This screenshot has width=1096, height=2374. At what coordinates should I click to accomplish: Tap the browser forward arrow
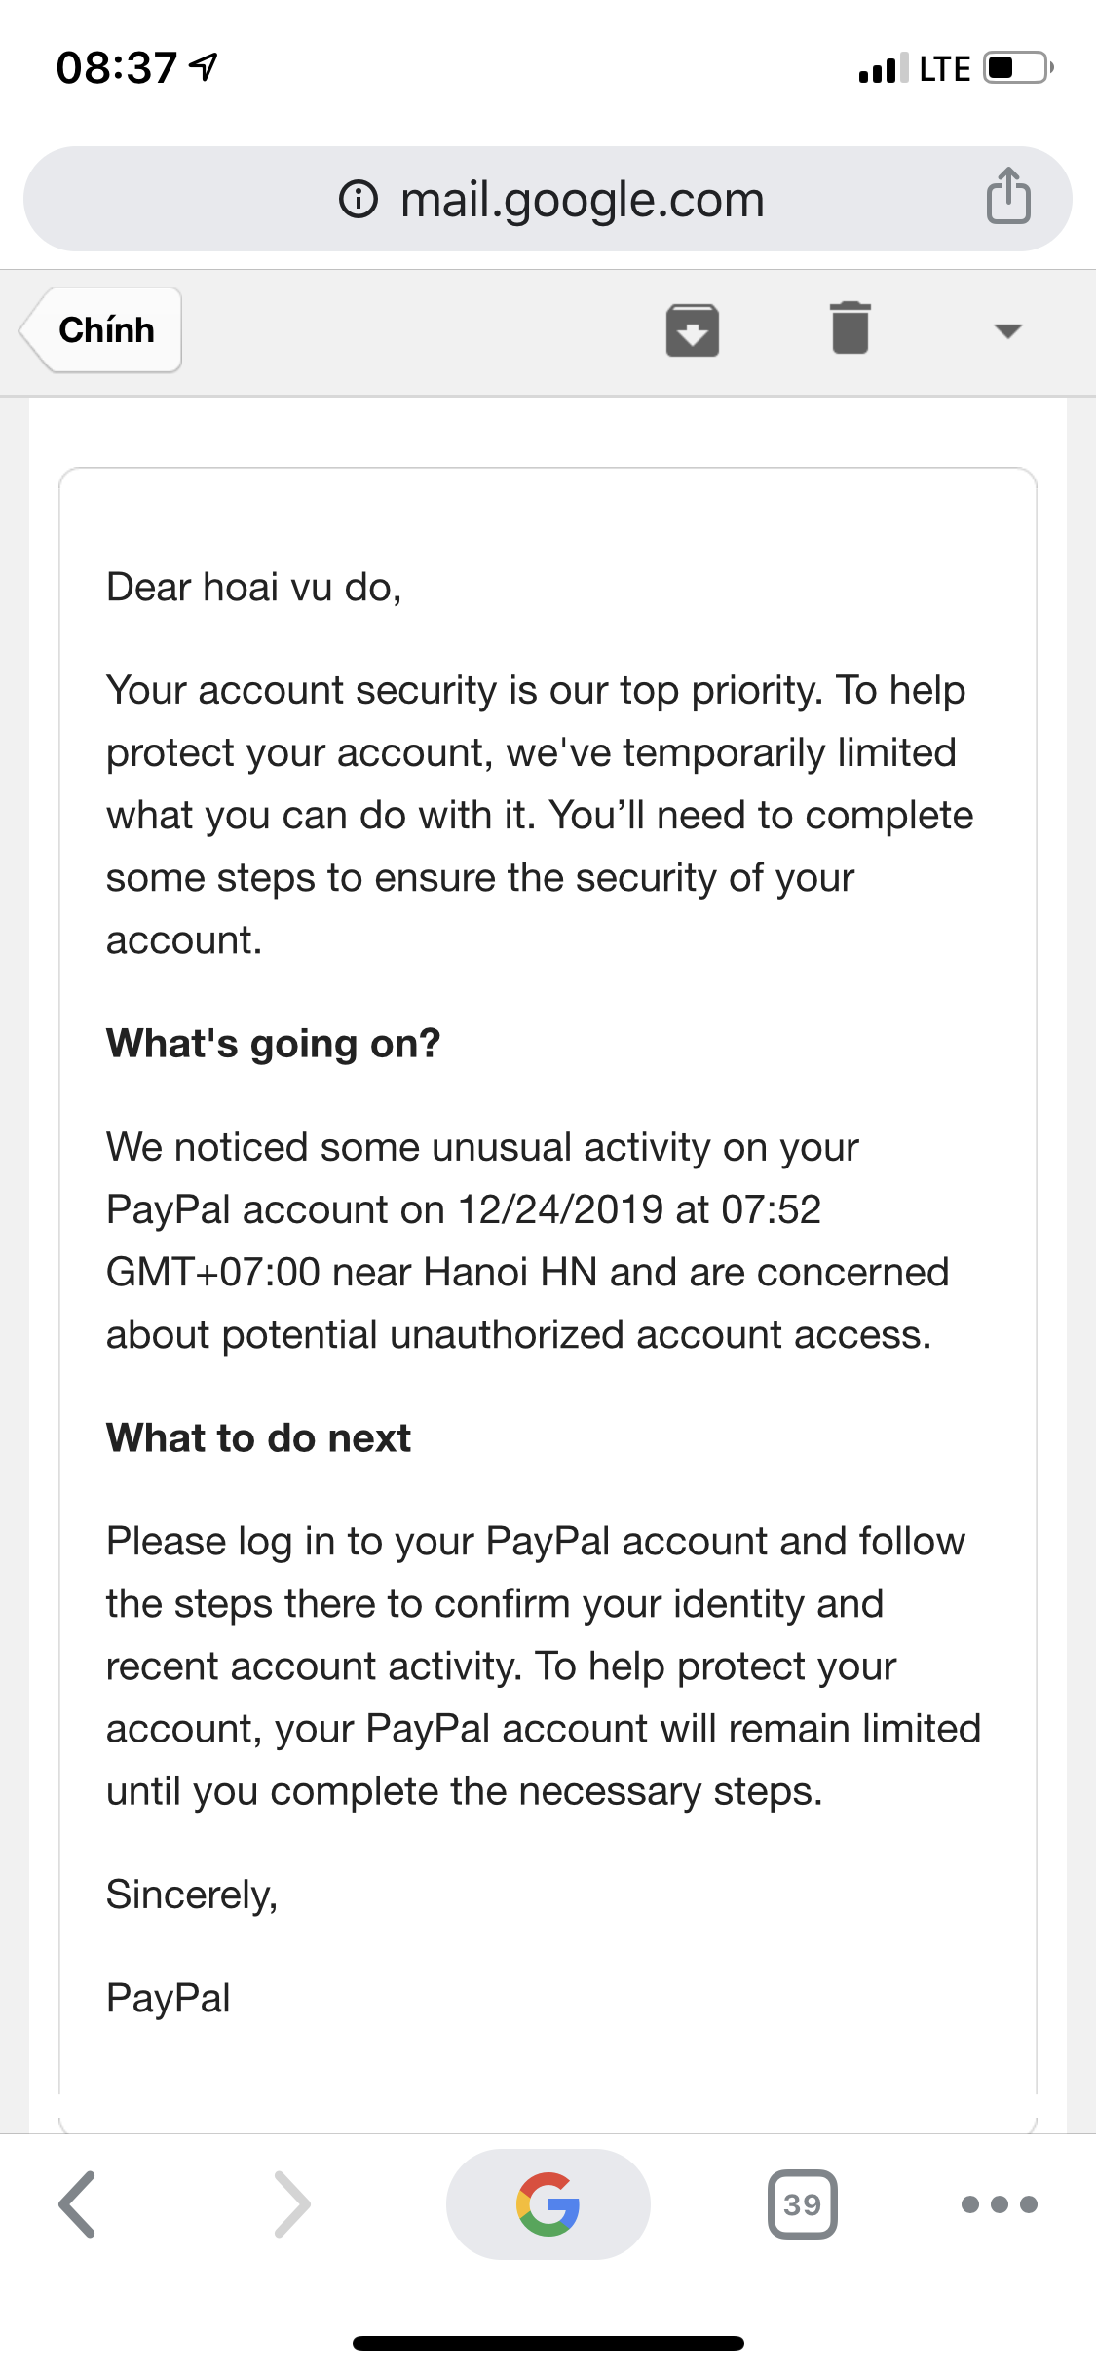point(292,2203)
